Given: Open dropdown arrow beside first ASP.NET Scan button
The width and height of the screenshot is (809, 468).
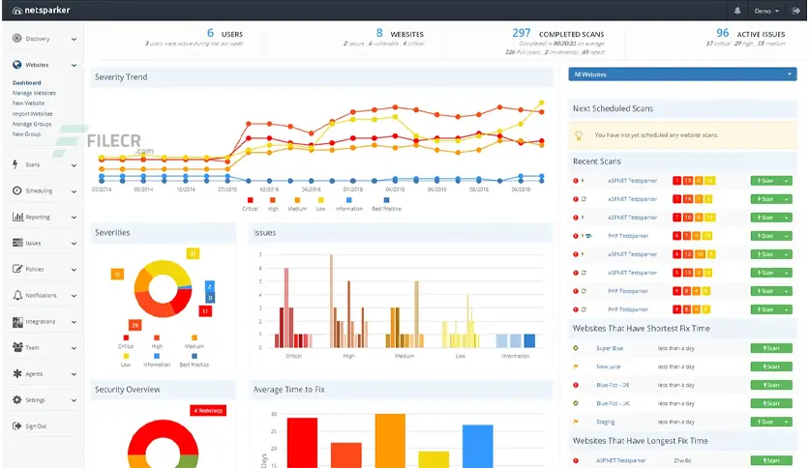Looking at the screenshot, I should pos(787,181).
